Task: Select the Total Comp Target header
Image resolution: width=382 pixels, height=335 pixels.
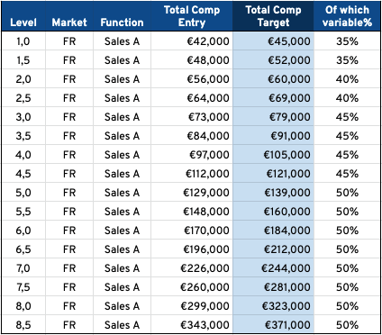Action: tap(273, 16)
